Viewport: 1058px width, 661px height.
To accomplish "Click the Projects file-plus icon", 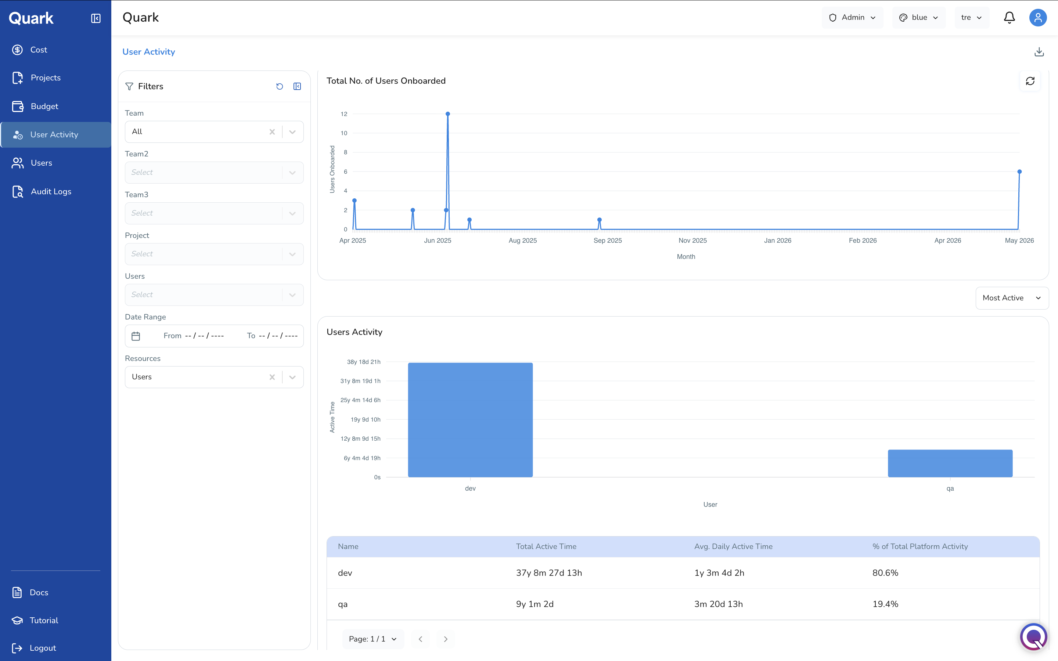I will pos(18,78).
